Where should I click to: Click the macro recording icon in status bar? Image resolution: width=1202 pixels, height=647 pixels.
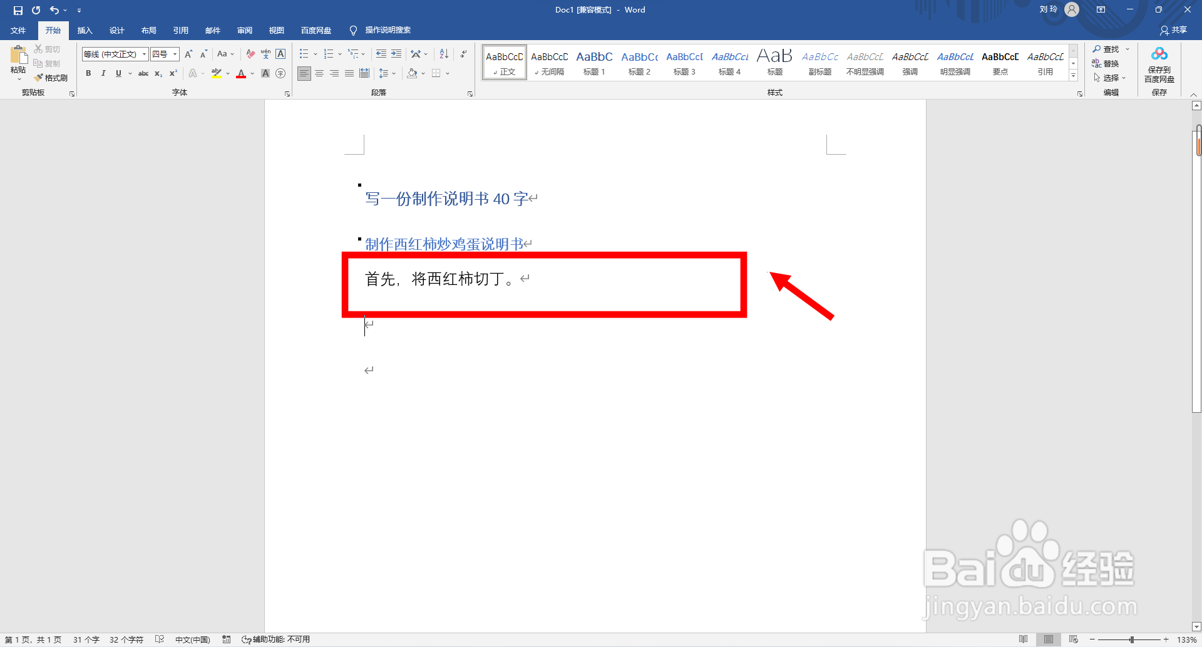click(227, 639)
